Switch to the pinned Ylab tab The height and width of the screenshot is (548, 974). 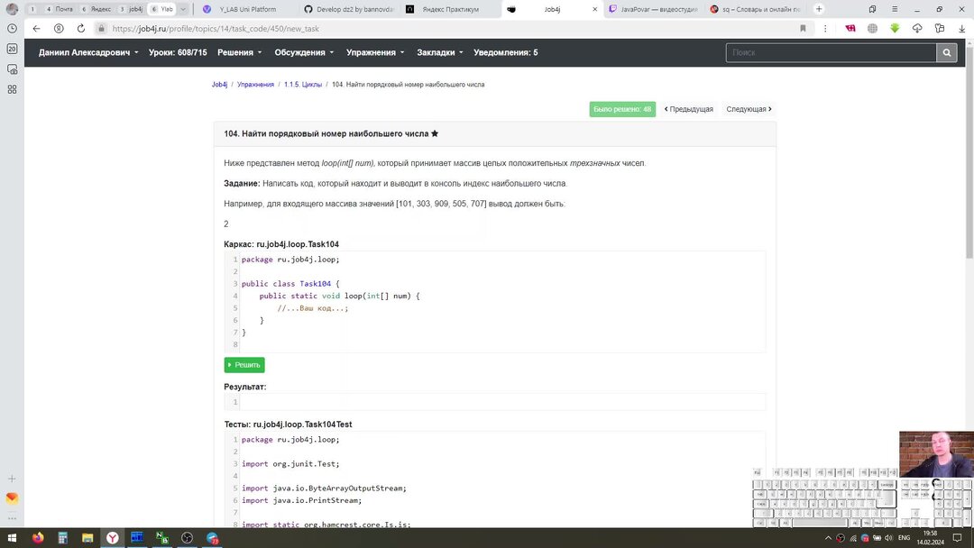[162, 9]
